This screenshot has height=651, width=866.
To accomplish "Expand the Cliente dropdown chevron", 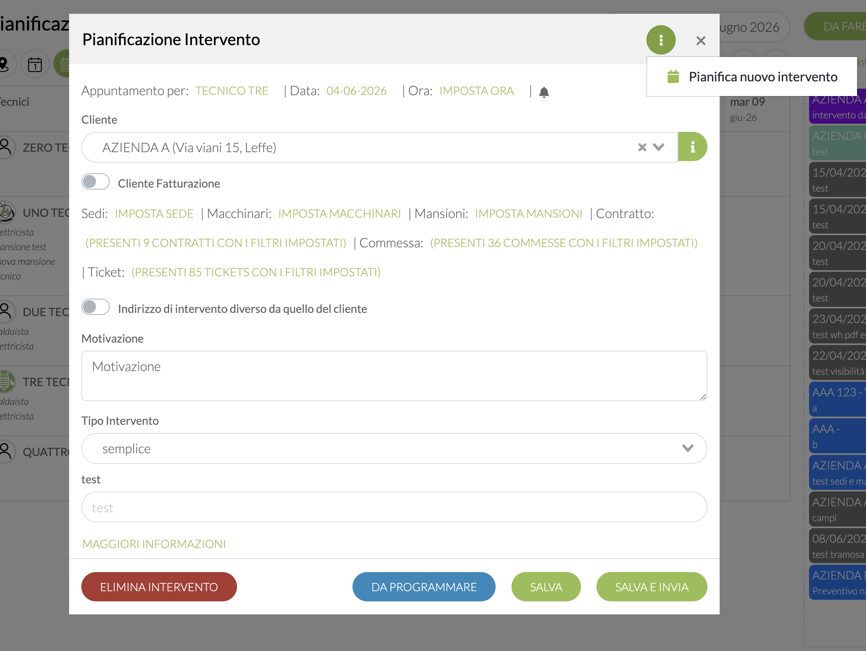I will (659, 147).
